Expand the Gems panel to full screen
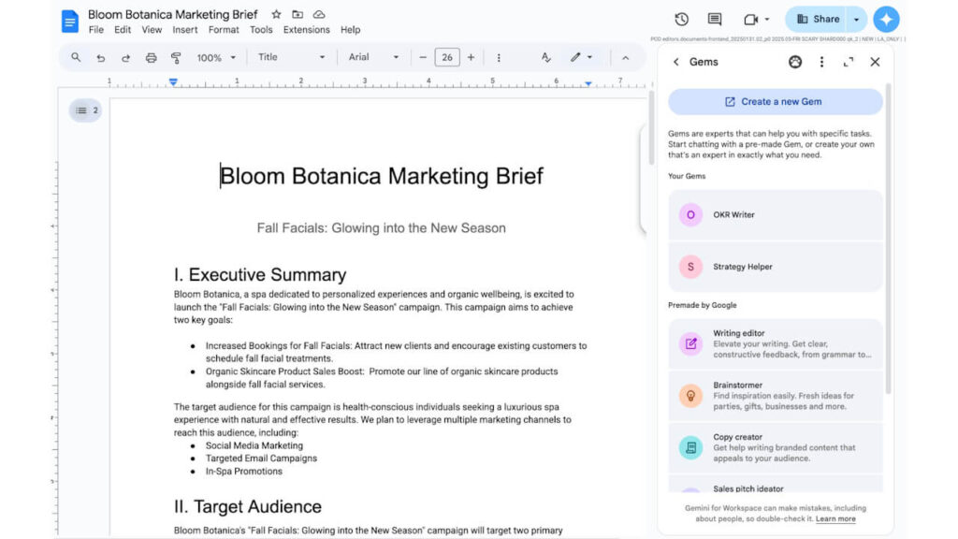Viewport: 958px width, 539px height. 848,62
